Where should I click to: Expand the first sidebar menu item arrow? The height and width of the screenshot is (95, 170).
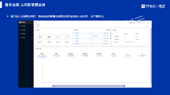pyautogui.click(x=32, y=26)
